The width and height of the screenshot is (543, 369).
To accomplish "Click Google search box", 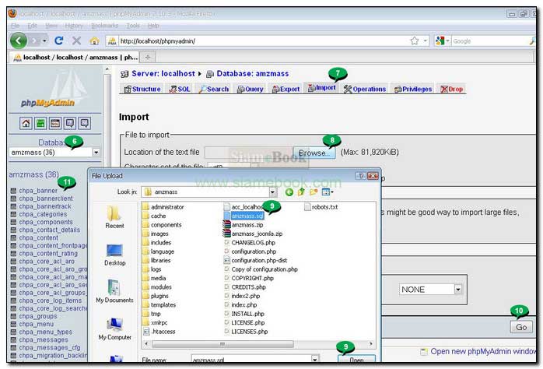I will coord(490,41).
